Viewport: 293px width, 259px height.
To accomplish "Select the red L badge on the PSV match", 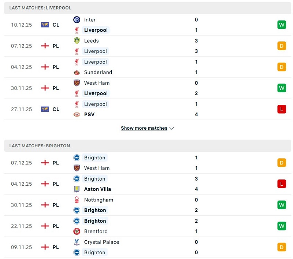I will pyautogui.click(x=282, y=109).
